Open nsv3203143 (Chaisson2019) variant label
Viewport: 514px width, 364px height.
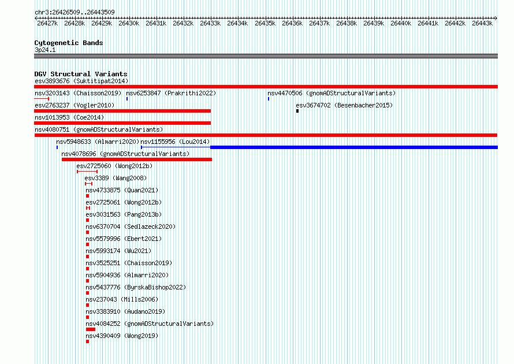click(78, 93)
